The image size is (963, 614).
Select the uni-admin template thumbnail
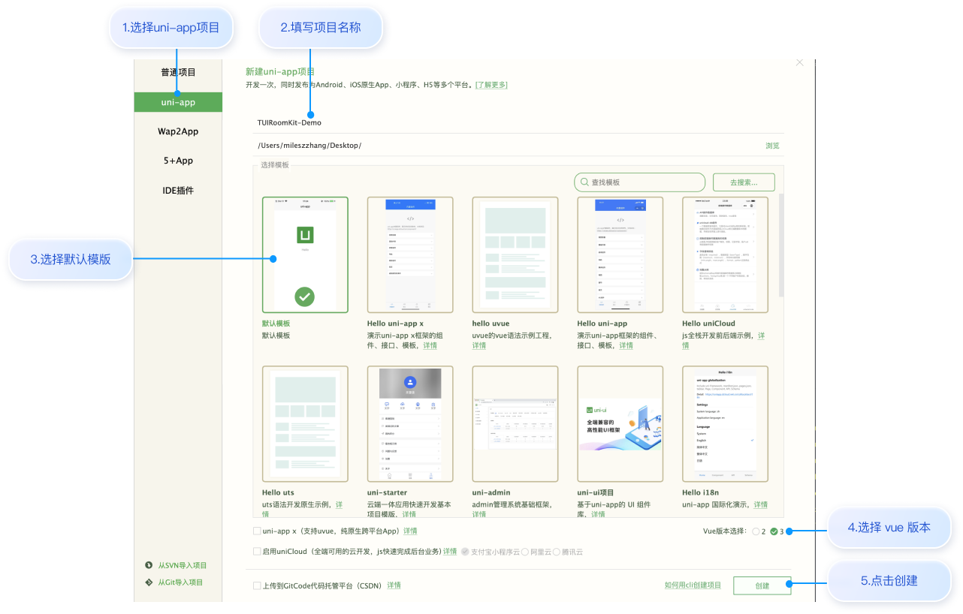515,423
